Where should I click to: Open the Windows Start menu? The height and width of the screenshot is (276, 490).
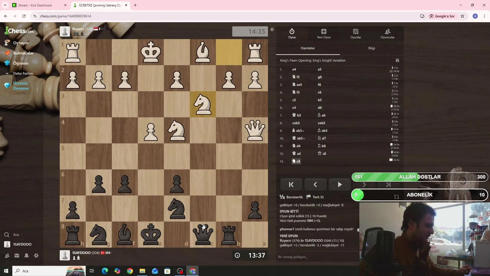coord(6,271)
